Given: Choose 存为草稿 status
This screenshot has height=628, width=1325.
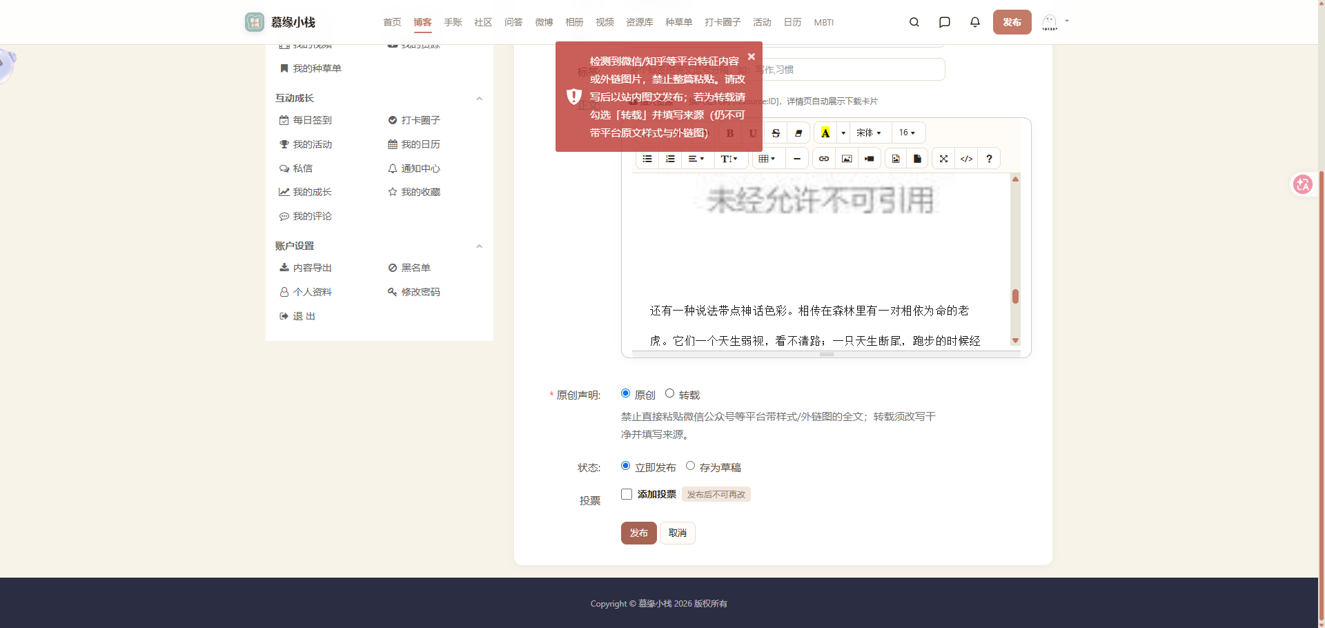Looking at the screenshot, I should (x=690, y=466).
